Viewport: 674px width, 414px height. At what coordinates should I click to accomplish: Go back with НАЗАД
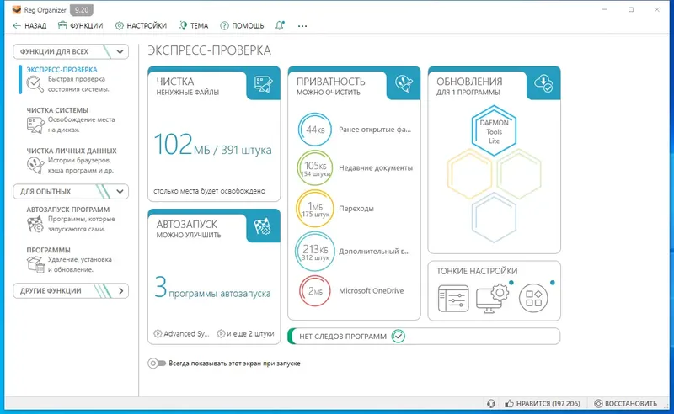pyautogui.click(x=29, y=26)
